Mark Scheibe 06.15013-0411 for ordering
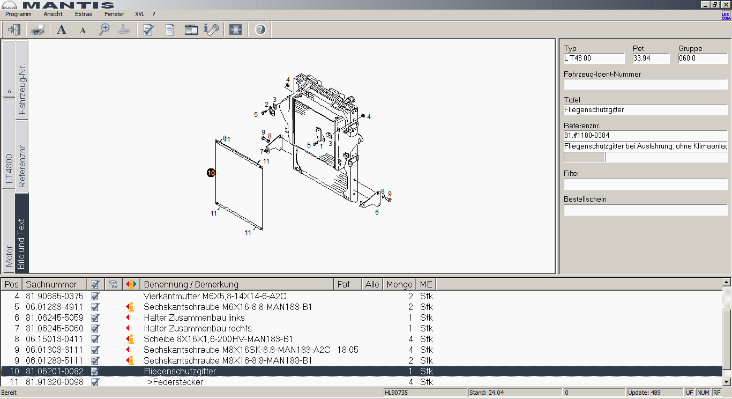The height and width of the screenshot is (399, 732). coord(95,339)
